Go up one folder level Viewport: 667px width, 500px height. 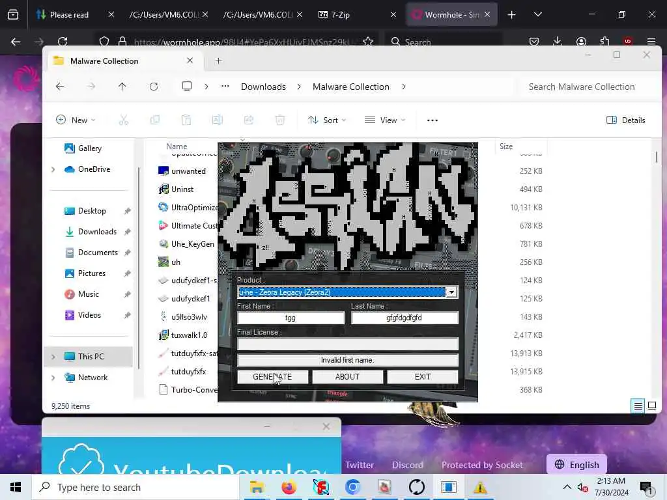click(x=122, y=87)
